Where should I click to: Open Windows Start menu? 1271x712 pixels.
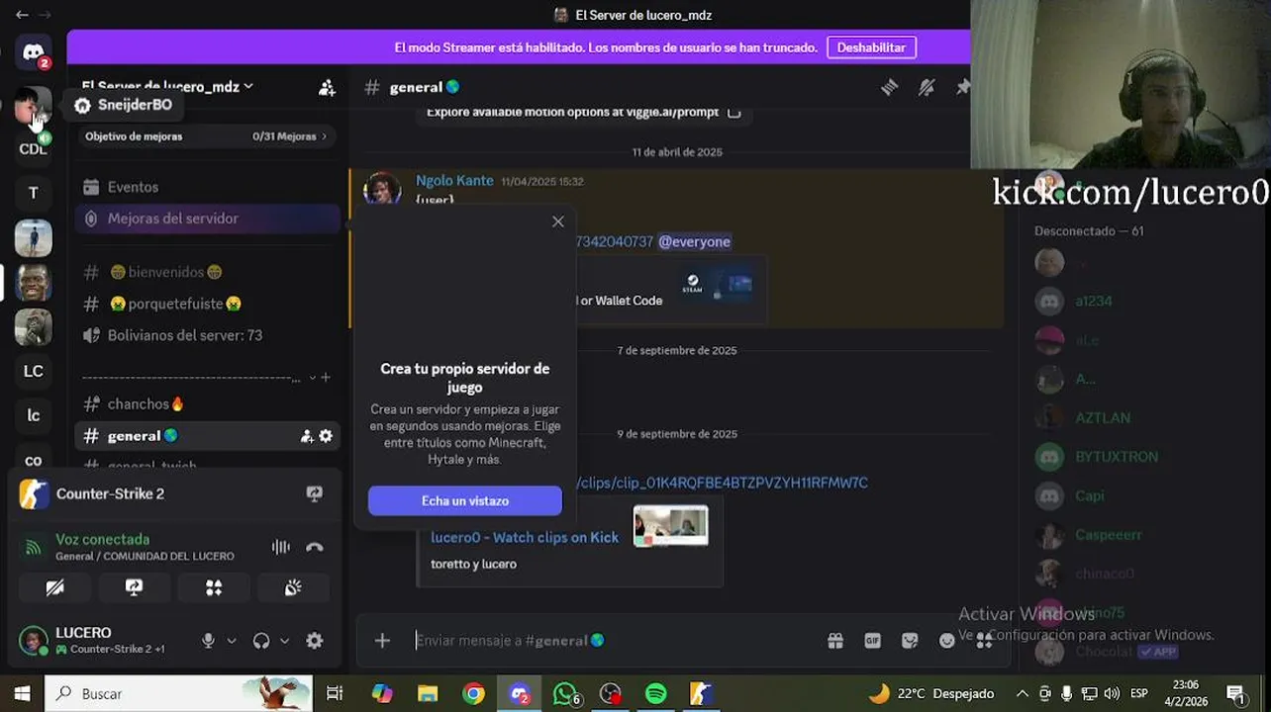(x=22, y=694)
